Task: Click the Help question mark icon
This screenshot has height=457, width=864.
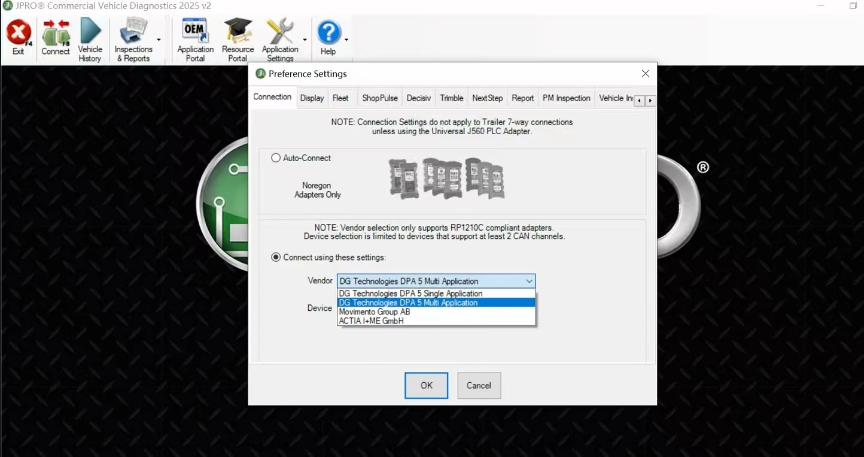Action: 328,34
